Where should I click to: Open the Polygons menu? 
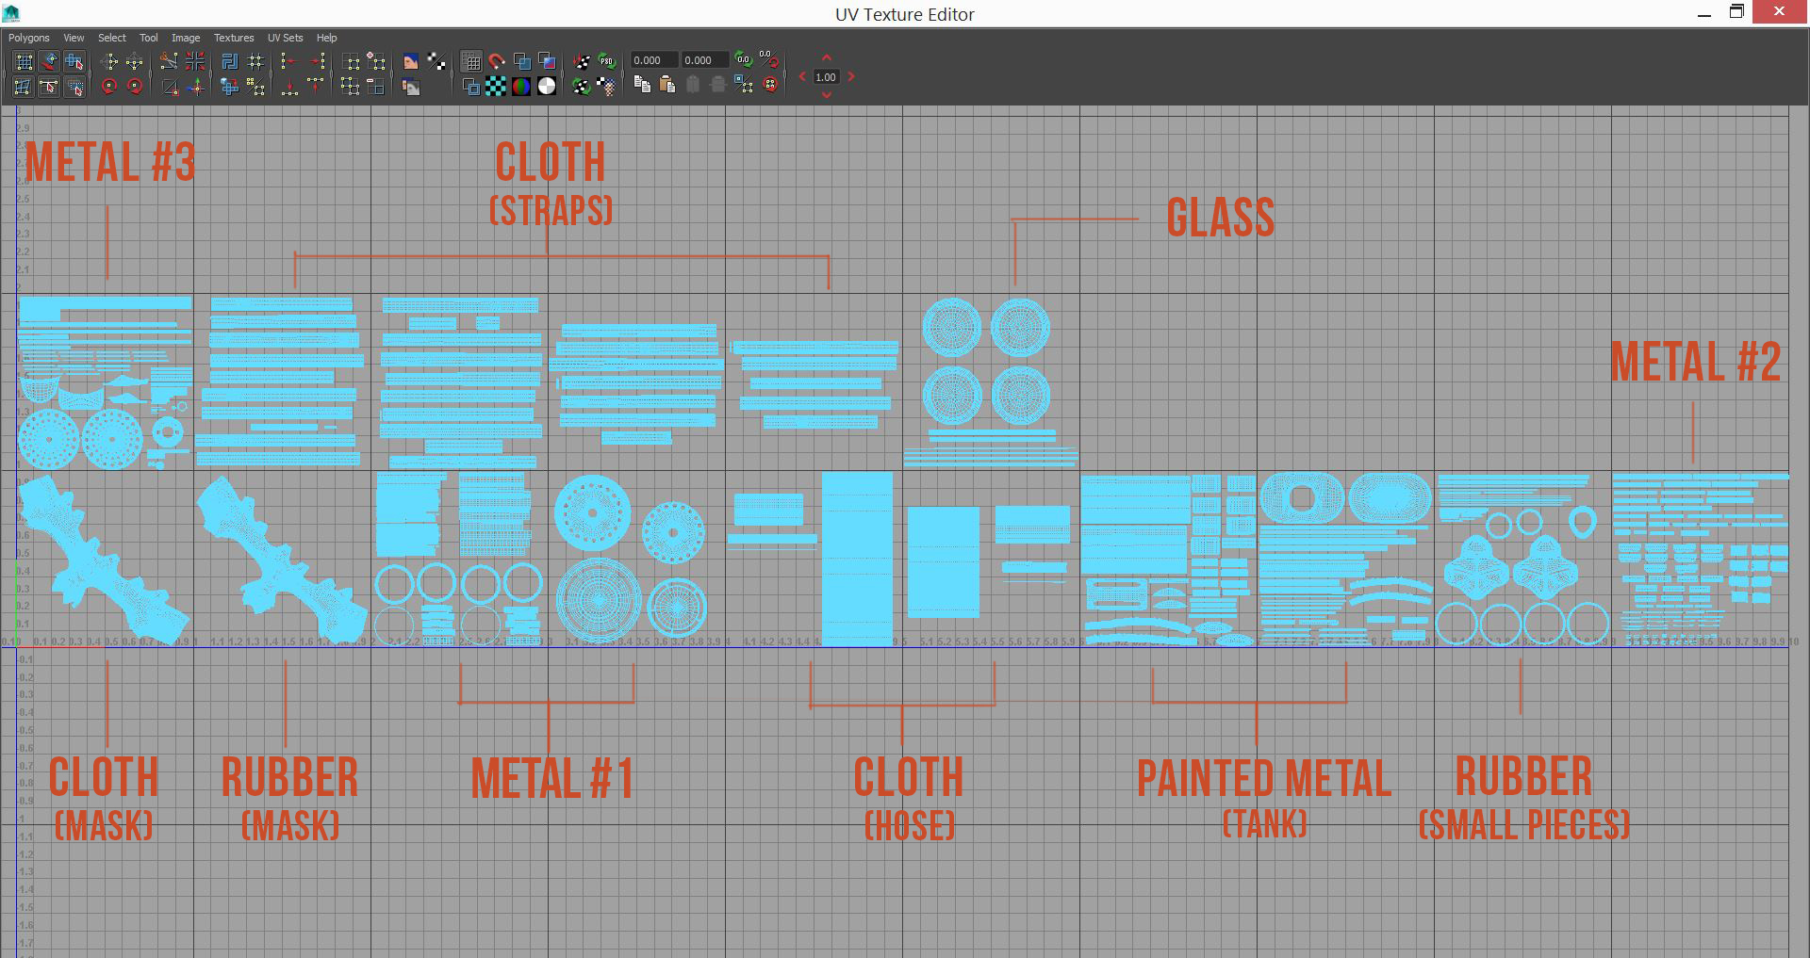[x=29, y=38]
